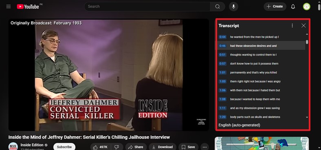The width and height of the screenshot is (321, 150).
Task: Click transcript scrollbar down arrow
Action: 307,118
